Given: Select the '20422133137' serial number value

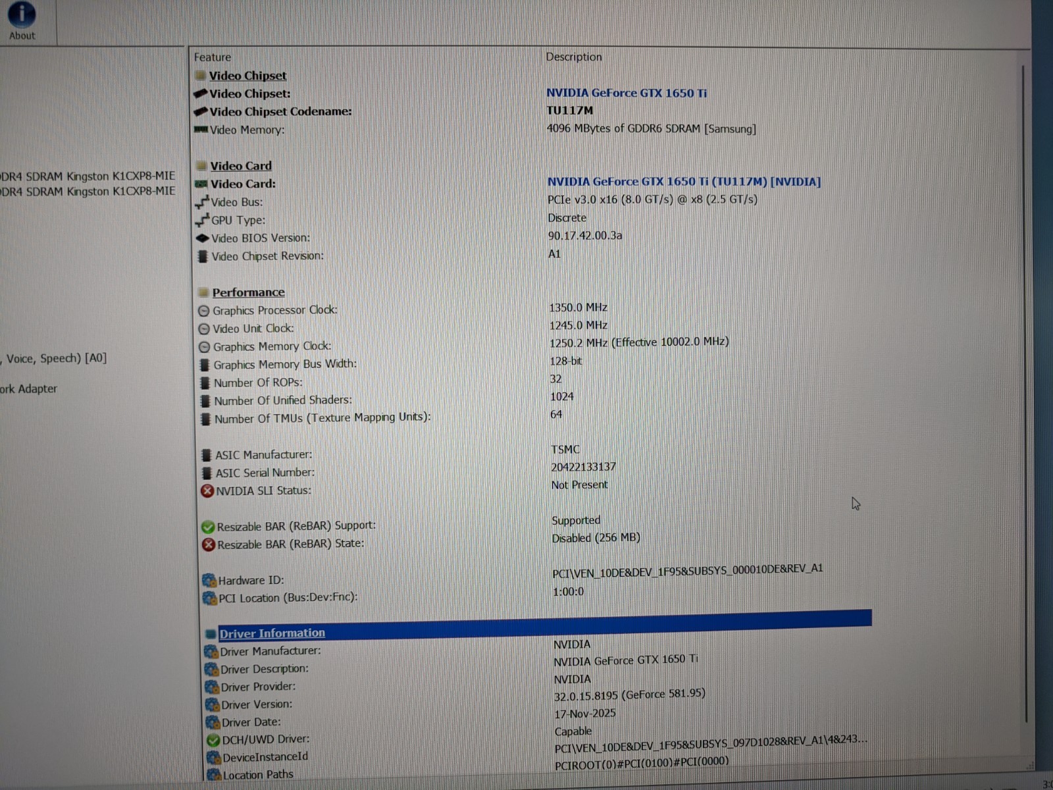Looking at the screenshot, I should pyautogui.click(x=583, y=467).
